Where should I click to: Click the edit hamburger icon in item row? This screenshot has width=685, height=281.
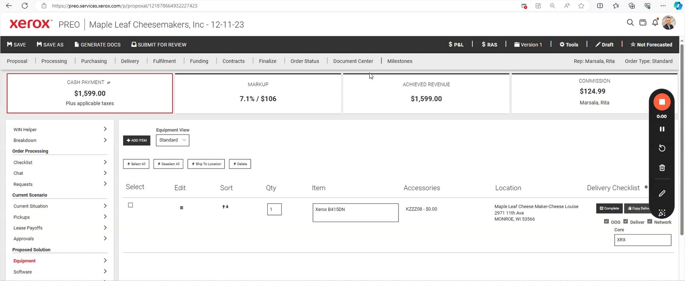pyautogui.click(x=181, y=208)
